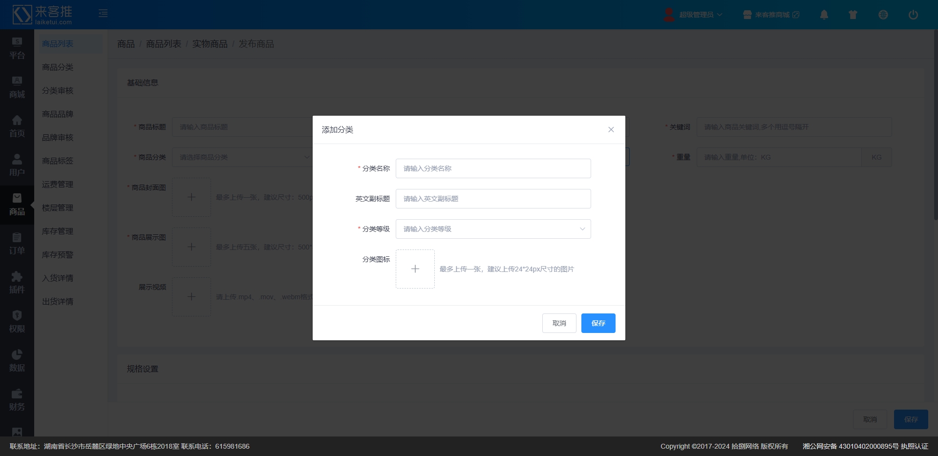Click the blue 保存 button in dialog

coord(598,323)
